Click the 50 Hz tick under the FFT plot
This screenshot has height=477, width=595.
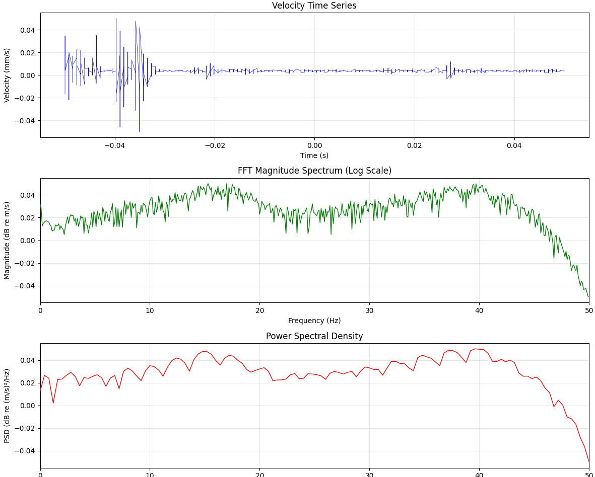click(588, 310)
